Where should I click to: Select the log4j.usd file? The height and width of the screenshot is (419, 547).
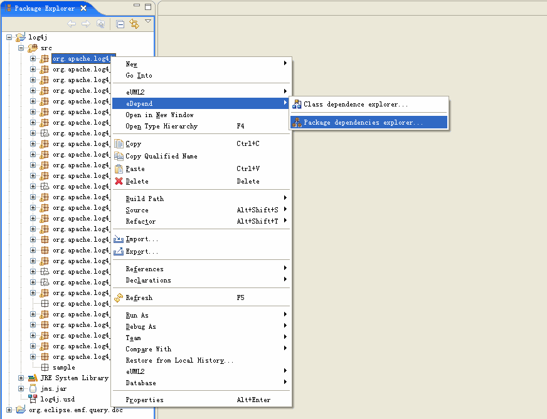58,400
